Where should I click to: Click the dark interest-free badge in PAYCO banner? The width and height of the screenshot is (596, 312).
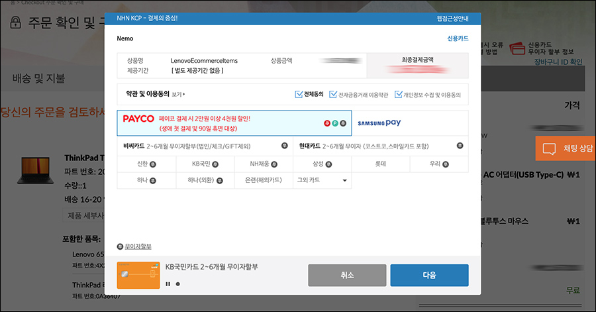click(x=343, y=123)
